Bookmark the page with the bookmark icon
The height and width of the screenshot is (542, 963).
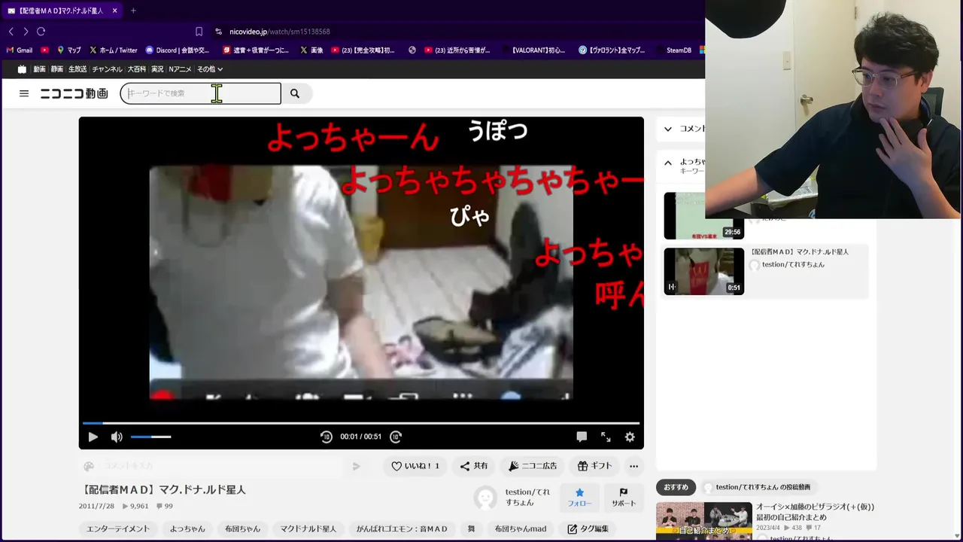(x=199, y=32)
